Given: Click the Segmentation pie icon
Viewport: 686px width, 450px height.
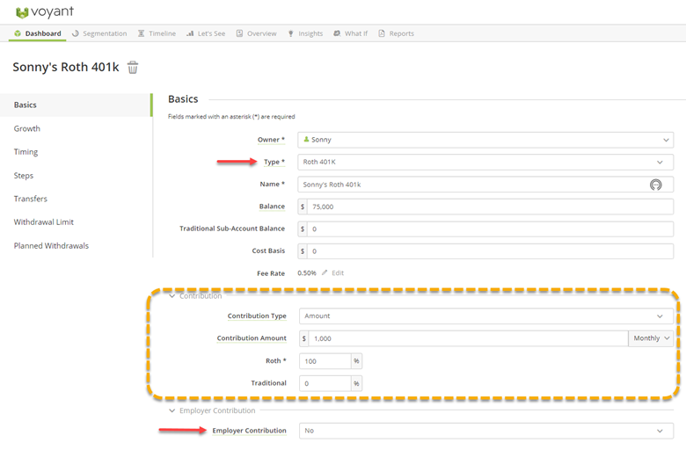Looking at the screenshot, I should click(76, 33).
